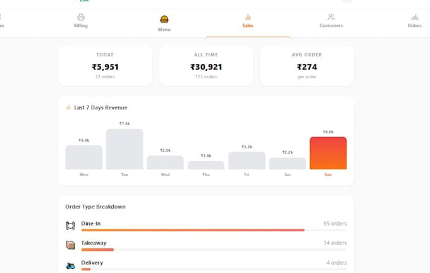Select the Wednesday revenue bar

[x=165, y=162]
